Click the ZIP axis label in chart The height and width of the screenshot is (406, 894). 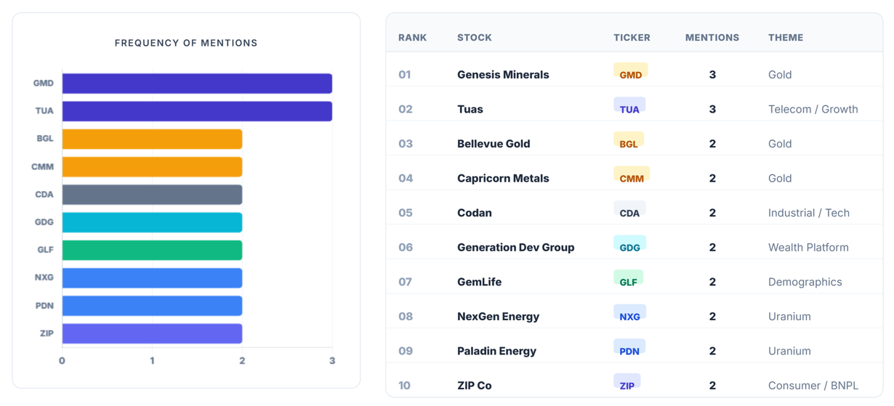point(46,333)
